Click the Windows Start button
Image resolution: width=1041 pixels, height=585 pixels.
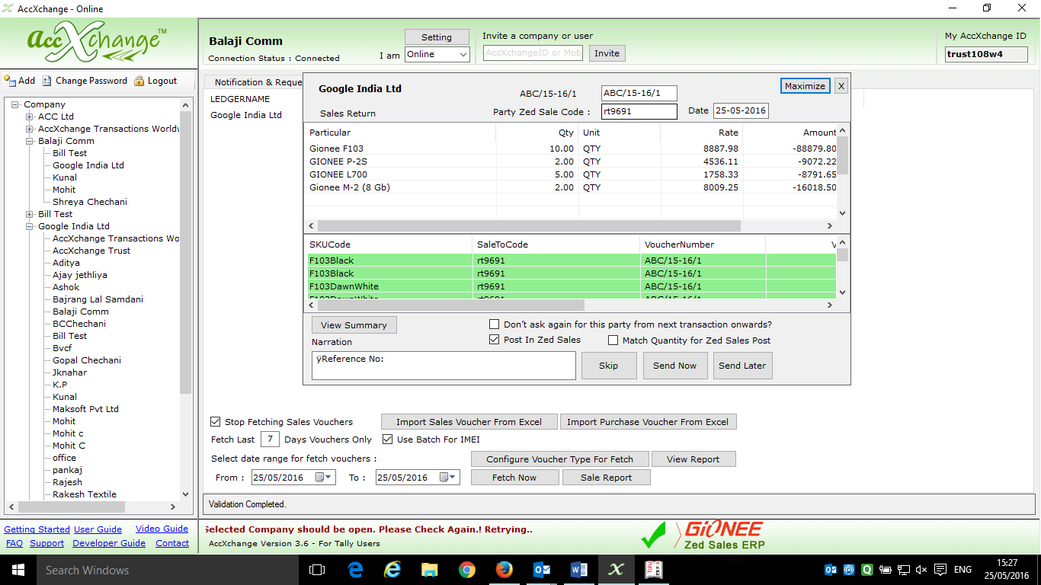(18, 570)
